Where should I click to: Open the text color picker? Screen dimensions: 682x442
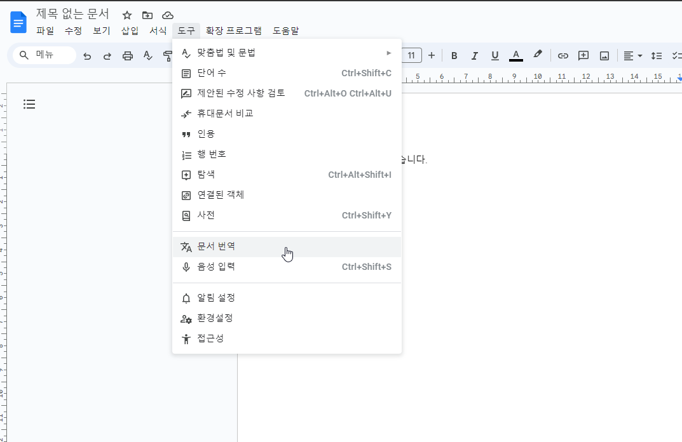(516, 55)
